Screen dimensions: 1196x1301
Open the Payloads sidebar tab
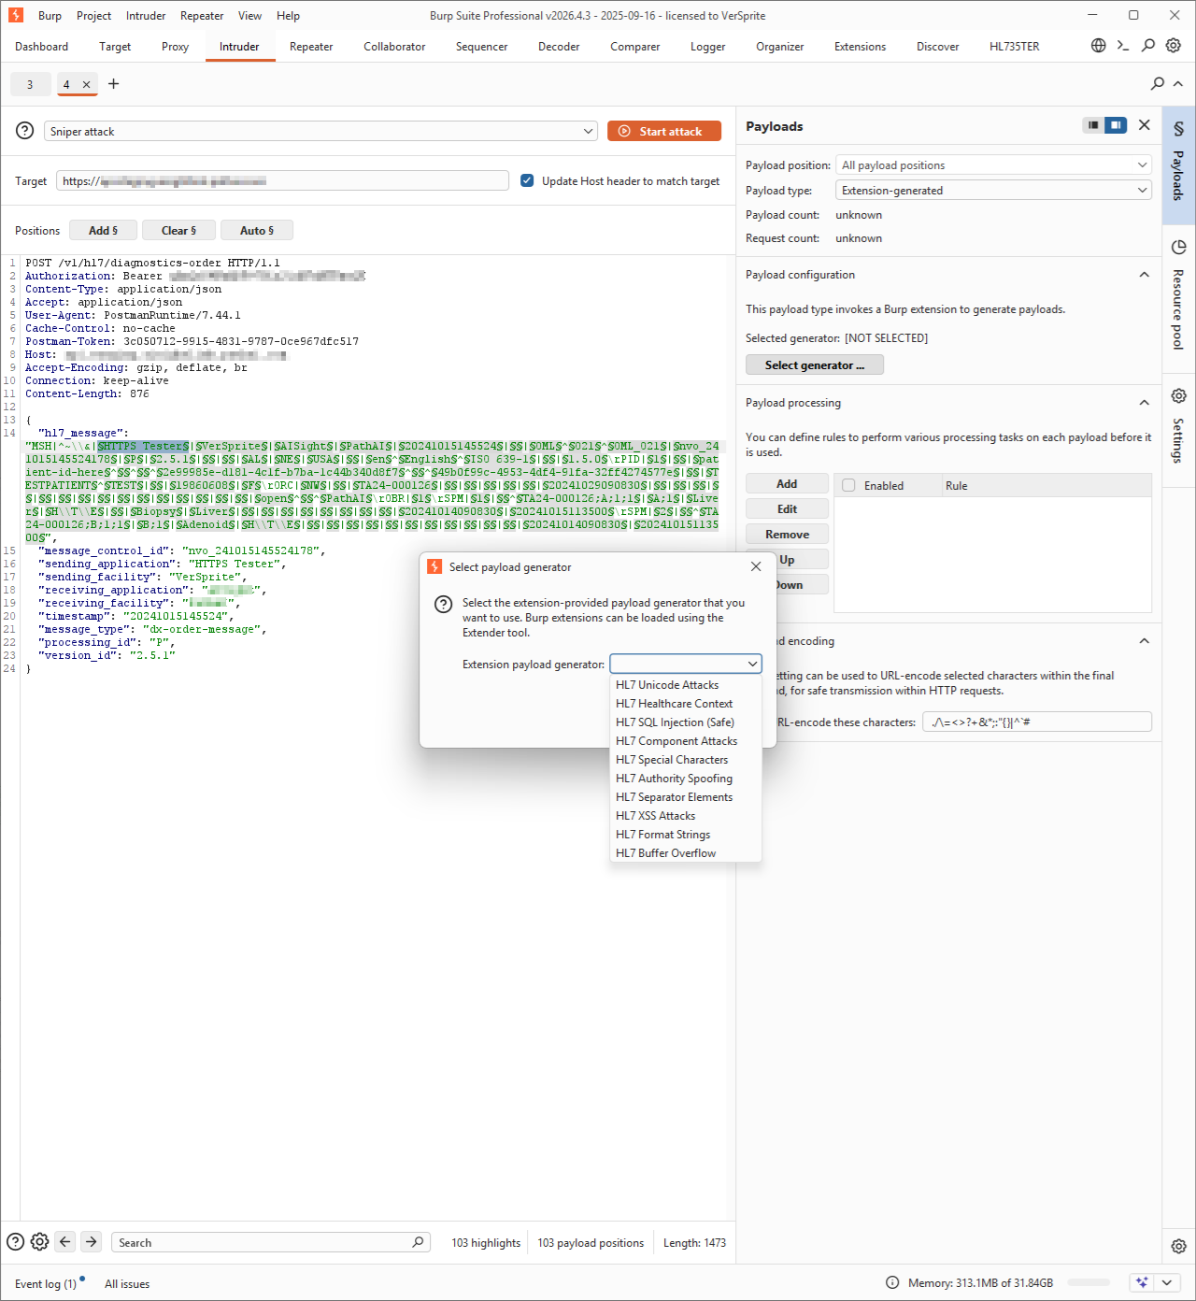1179,164
